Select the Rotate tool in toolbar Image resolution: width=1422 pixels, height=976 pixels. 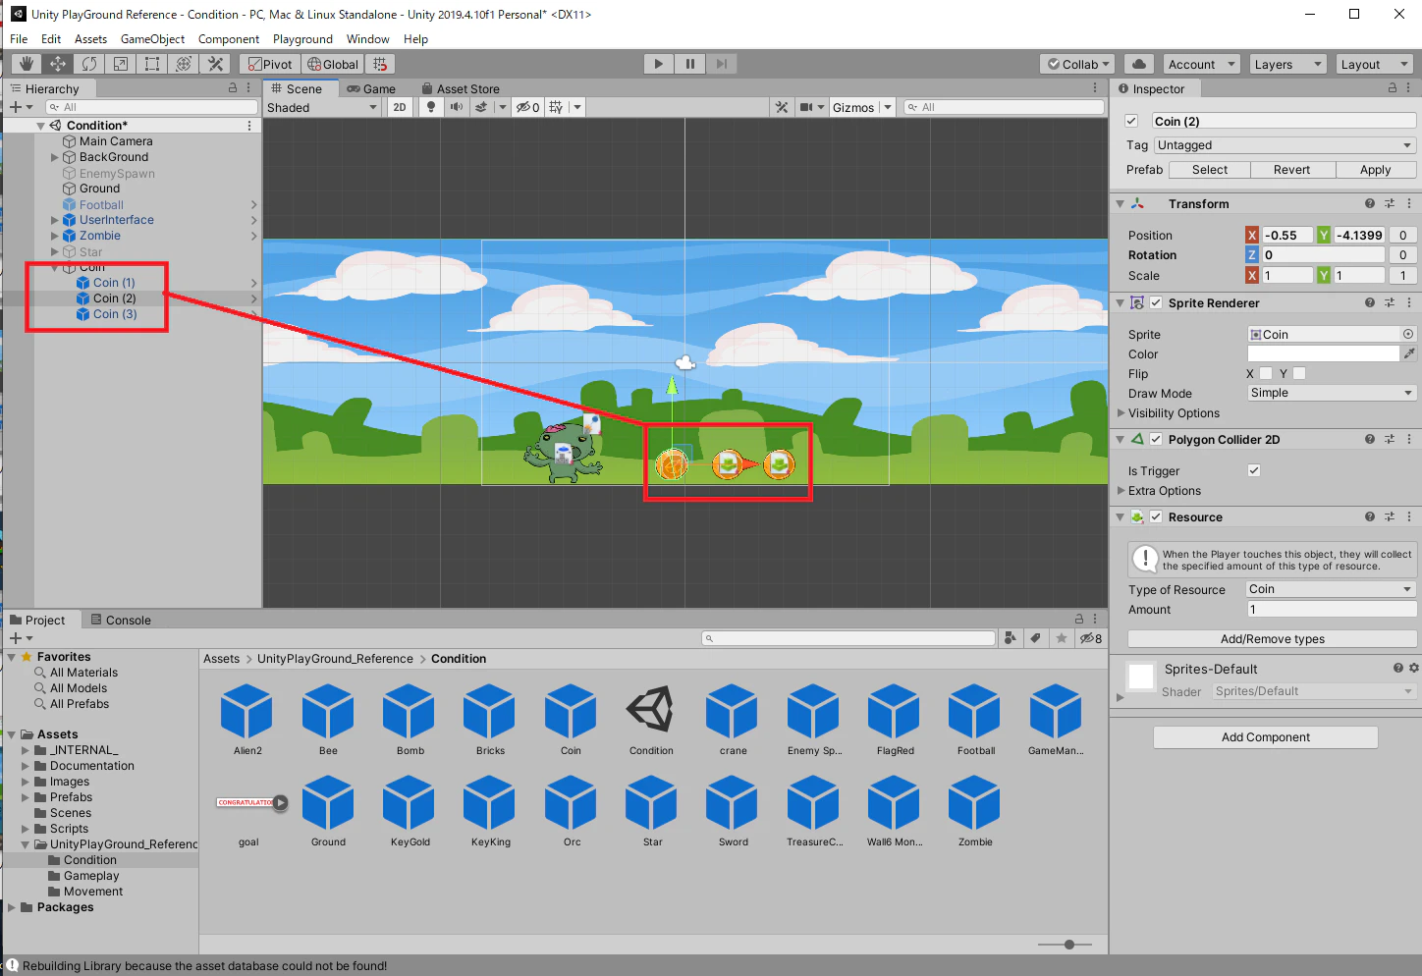tap(89, 64)
